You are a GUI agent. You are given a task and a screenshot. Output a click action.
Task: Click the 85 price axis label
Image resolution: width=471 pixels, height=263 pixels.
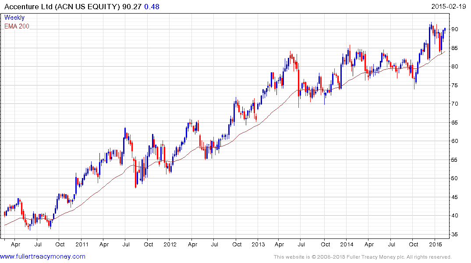455,48
